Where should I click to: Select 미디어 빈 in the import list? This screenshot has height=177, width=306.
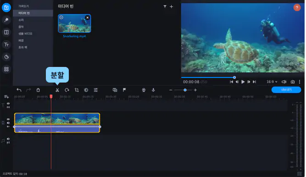click(33, 13)
